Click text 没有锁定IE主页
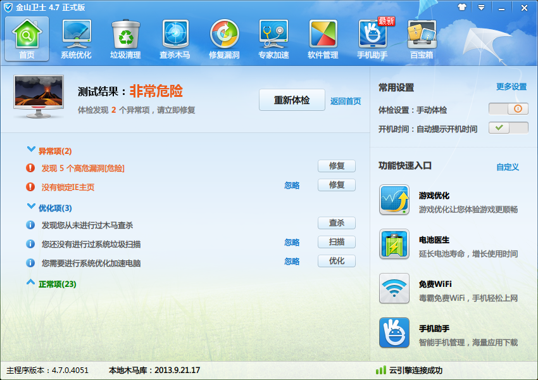 pyautogui.click(x=68, y=187)
